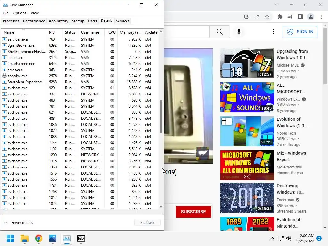Switch to the Services tab
Screen dimensions: 328x246
[123, 21]
